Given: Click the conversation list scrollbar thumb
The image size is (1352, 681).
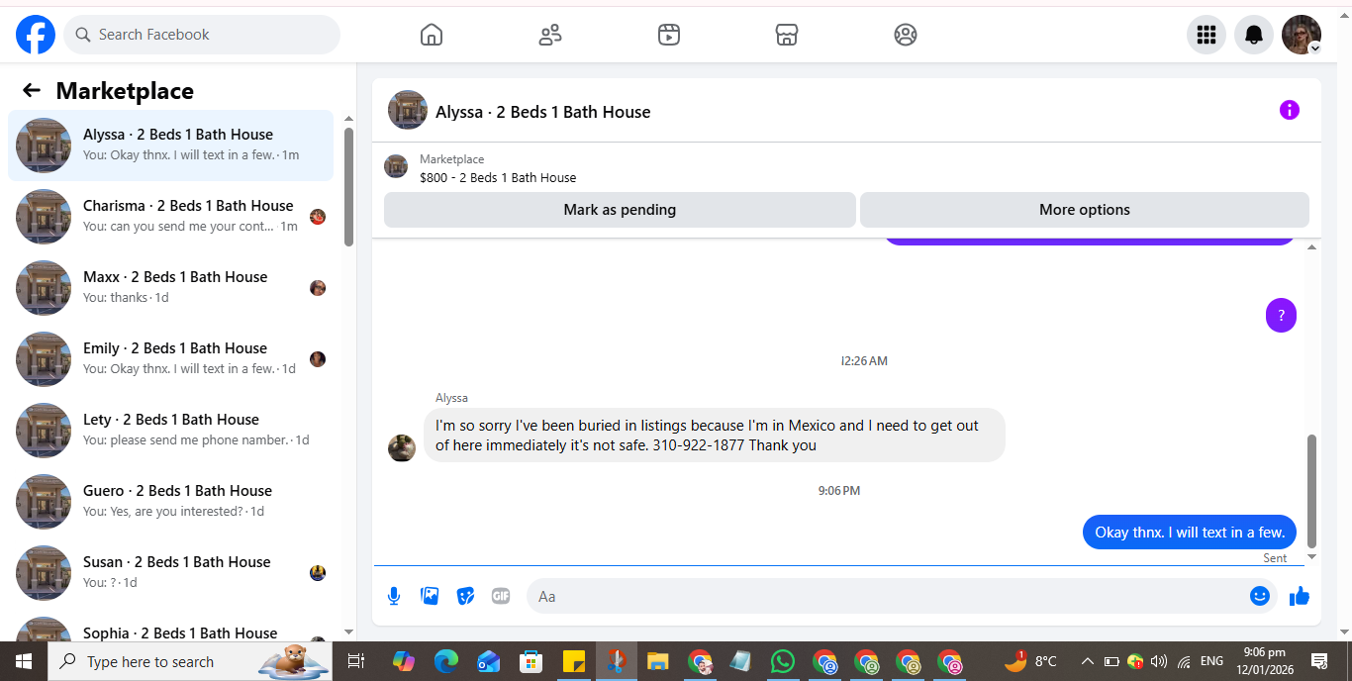Looking at the screenshot, I should (348, 187).
